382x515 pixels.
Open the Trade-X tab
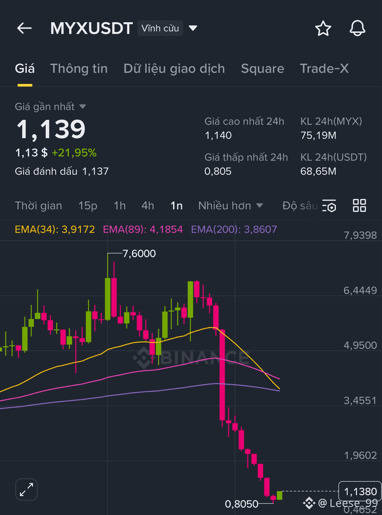[324, 69]
